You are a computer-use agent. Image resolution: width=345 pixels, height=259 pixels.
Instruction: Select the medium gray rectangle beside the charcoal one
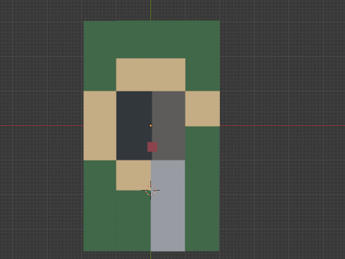(168, 125)
